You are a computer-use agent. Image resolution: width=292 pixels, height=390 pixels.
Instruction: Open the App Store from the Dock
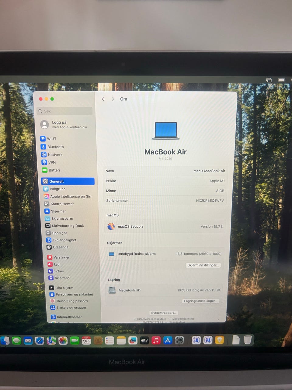[168, 340]
